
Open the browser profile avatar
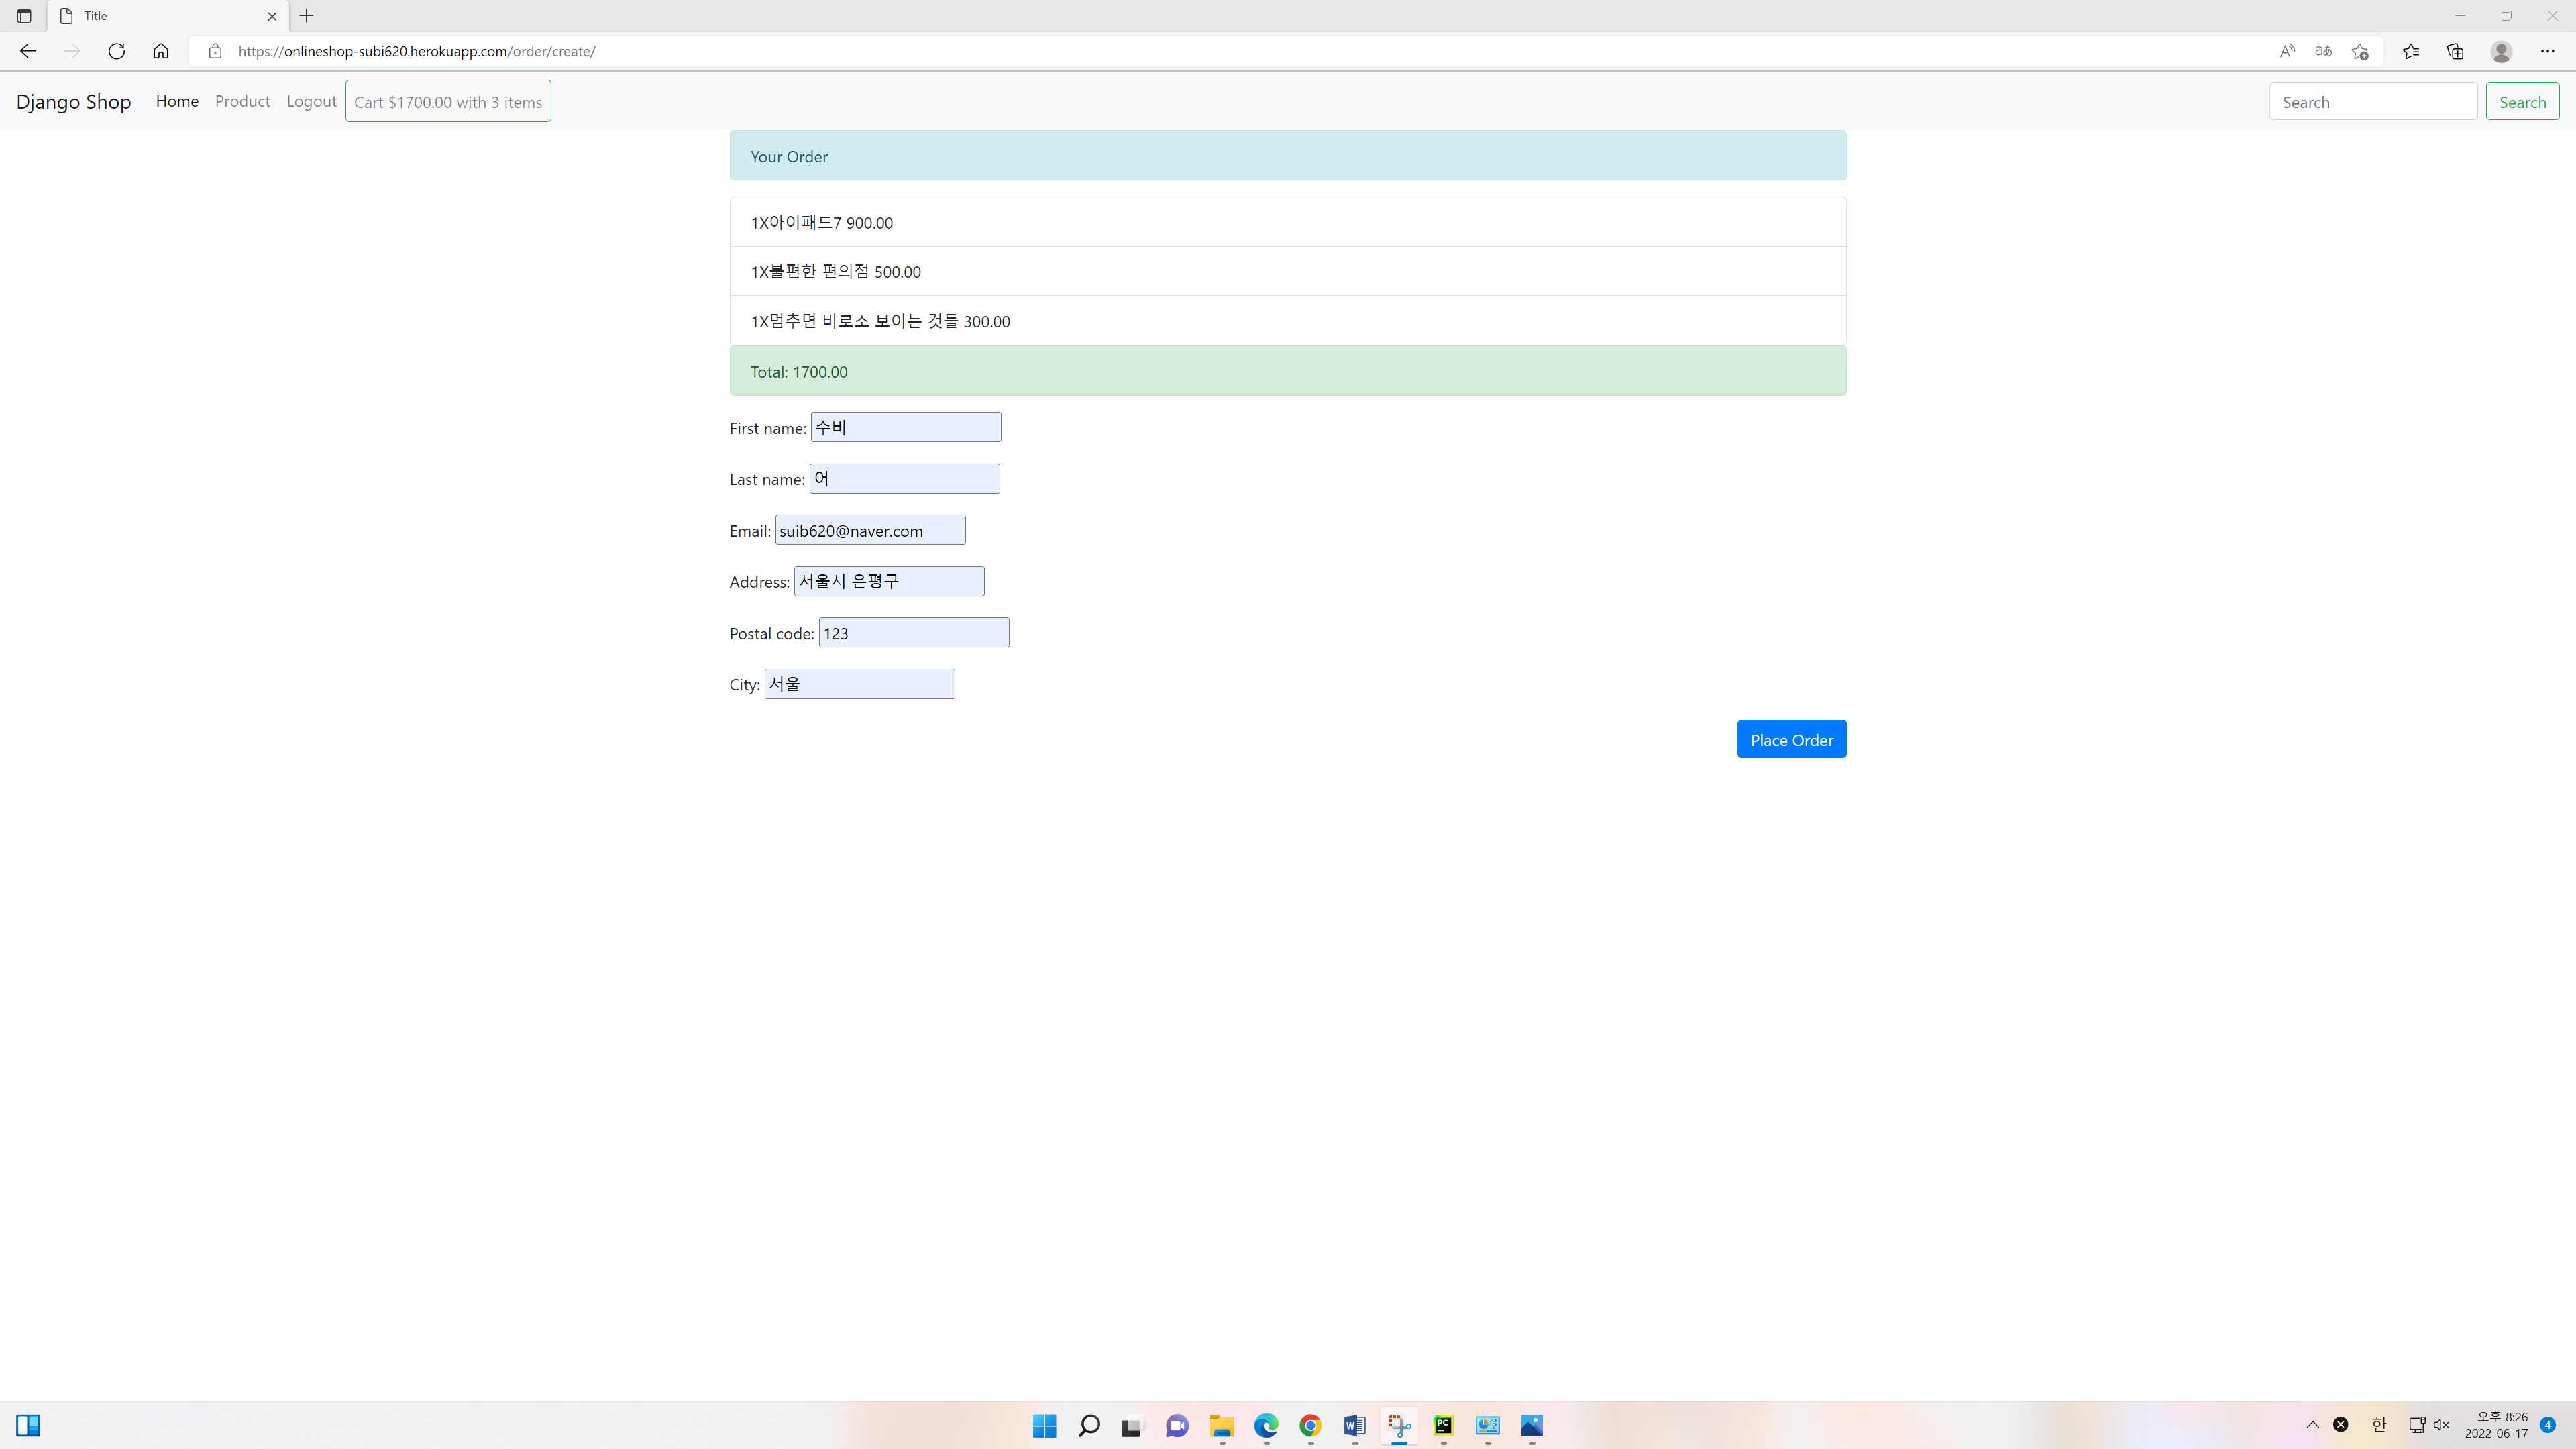[x=2501, y=51]
